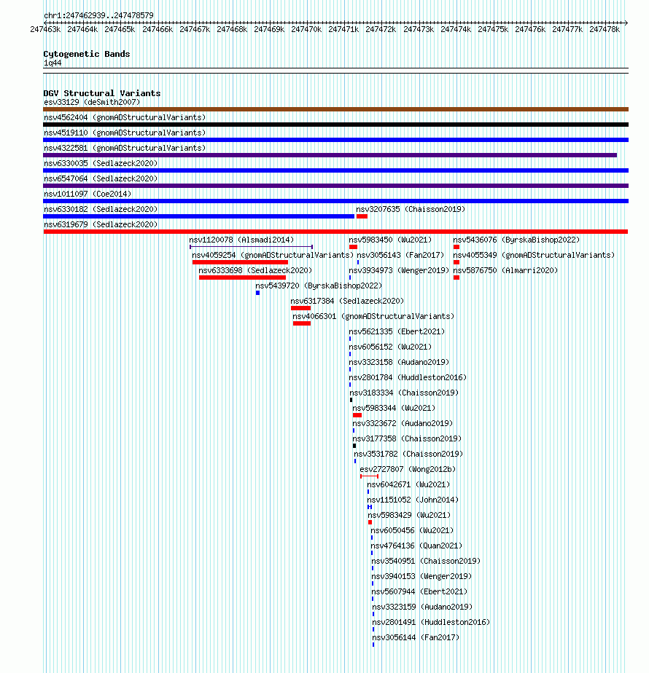
Task: Open nsv6042671 (Wu2021) label
Action: pos(409,484)
